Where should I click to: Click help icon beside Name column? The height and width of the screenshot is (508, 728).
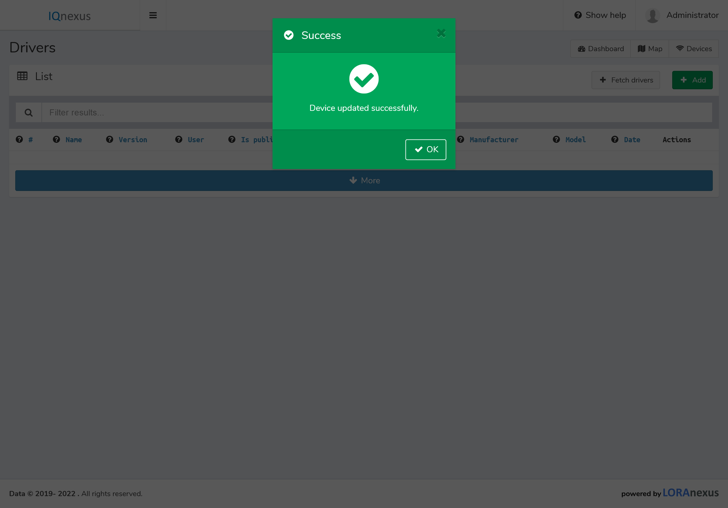click(56, 139)
